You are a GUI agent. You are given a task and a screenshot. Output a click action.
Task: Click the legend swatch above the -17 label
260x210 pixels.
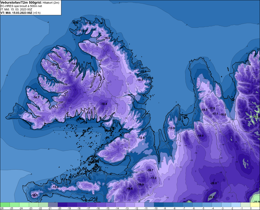click(91, 205)
